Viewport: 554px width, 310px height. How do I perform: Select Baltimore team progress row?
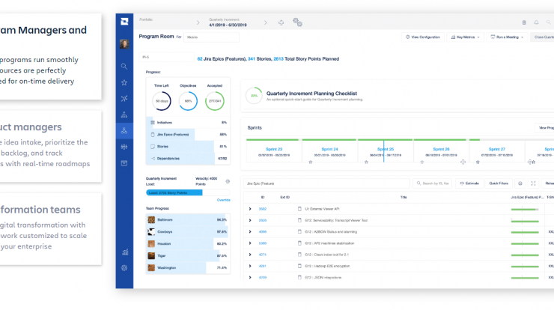(188, 220)
